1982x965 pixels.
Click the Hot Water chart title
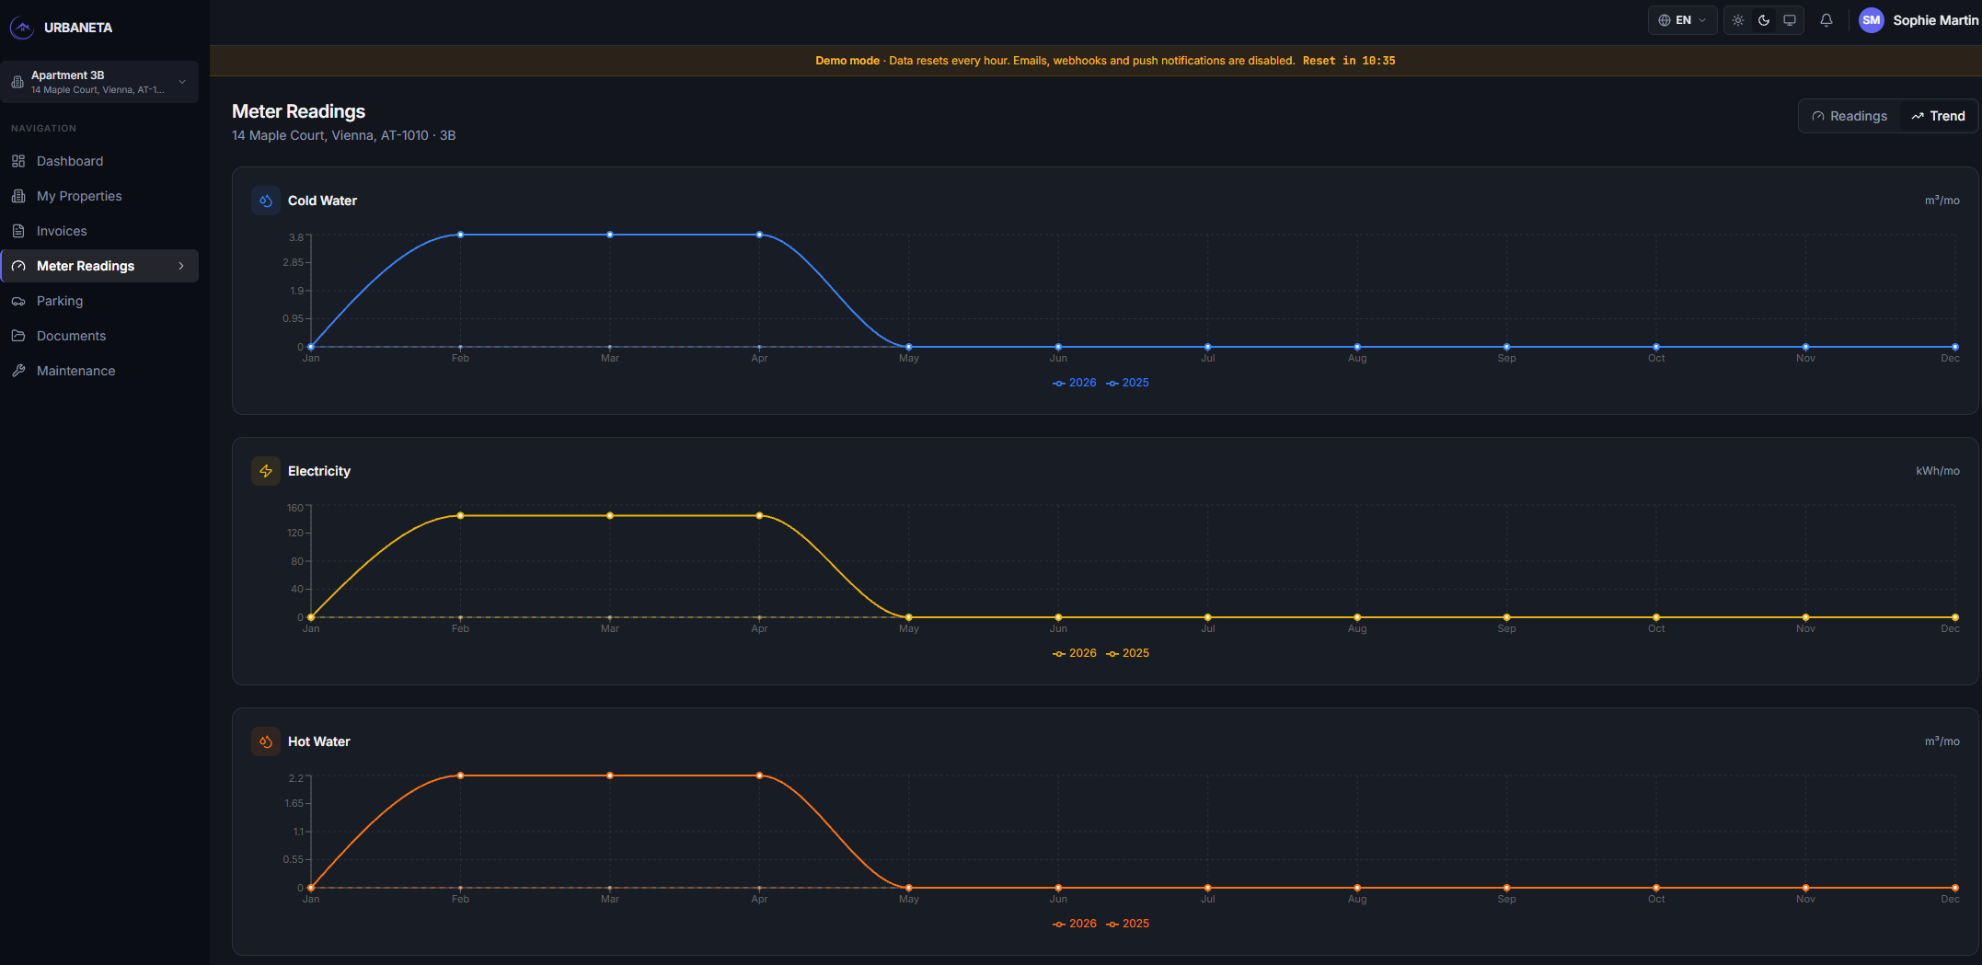pyautogui.click(x=318, y=741)
